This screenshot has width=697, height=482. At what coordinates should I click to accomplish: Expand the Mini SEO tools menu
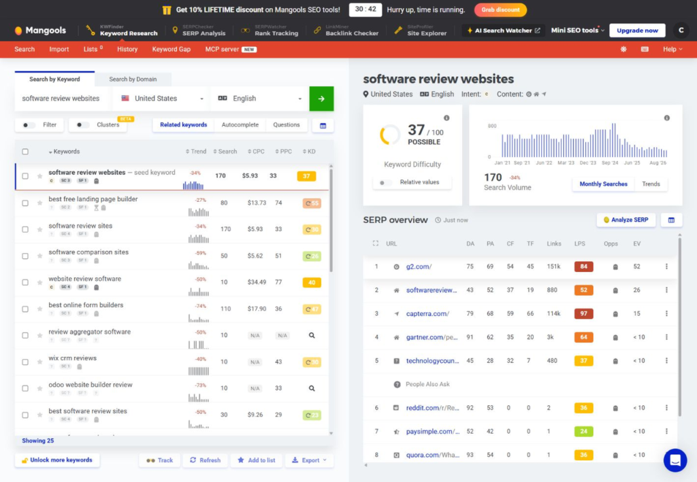click(577, 30)
